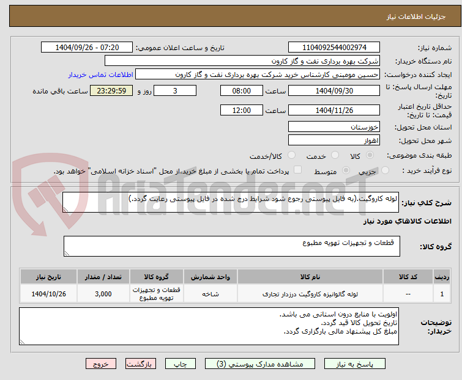
Task: Click the deadline time field 08:00
Action: coord(241,90)
